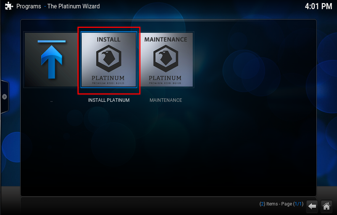Go to Kodi home screen
337x215 pixels.
(x=326, y=206)
